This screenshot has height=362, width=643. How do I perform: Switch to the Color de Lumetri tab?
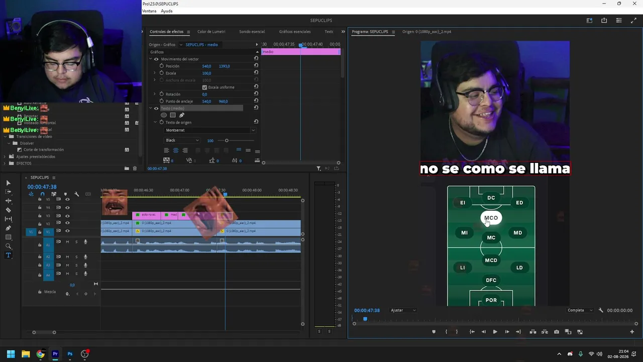(x=211, y=32)
